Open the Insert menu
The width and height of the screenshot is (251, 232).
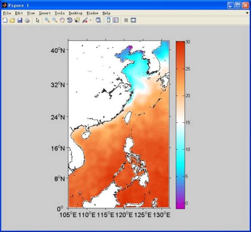click(x=44, y=13)
